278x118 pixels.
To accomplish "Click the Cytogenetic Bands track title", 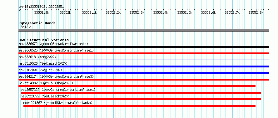I will pyautogui.click(x=37, y=23).
